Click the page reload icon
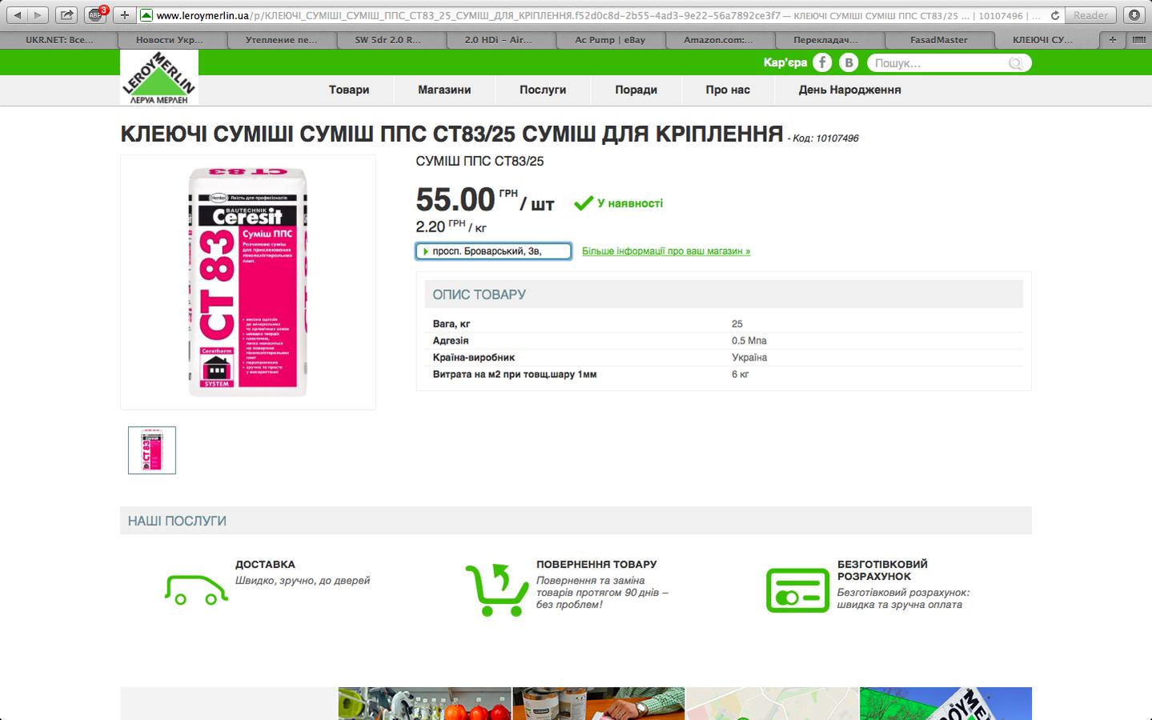1152x720 pixels. tap(1055, 15)
